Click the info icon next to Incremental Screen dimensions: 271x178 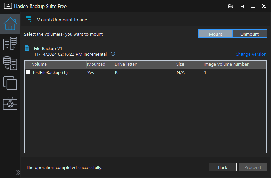[113, 54]
